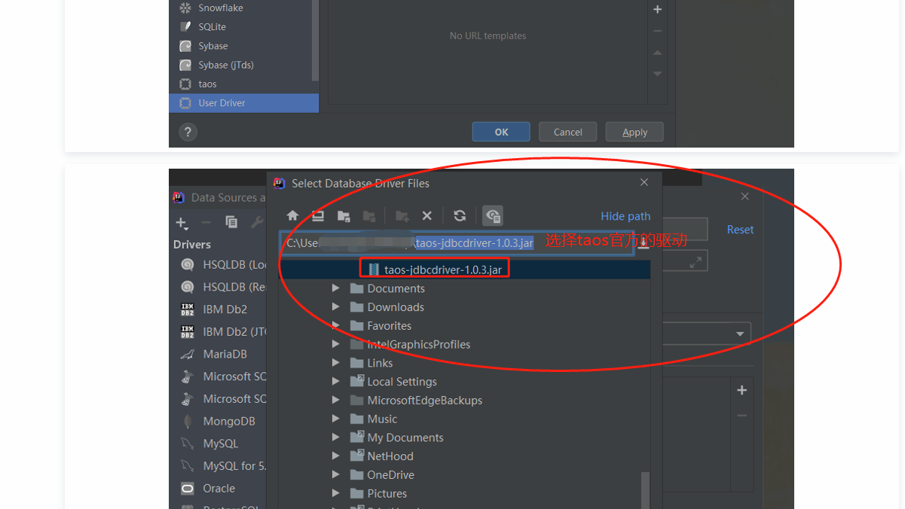The height and width of the screenshot is (509, 905).
Task: Click path history download arrow icon
Action: (643, 243)
